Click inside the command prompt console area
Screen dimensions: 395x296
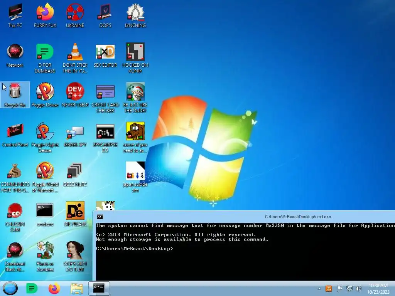pyautogui.click(x=245, y=251)
